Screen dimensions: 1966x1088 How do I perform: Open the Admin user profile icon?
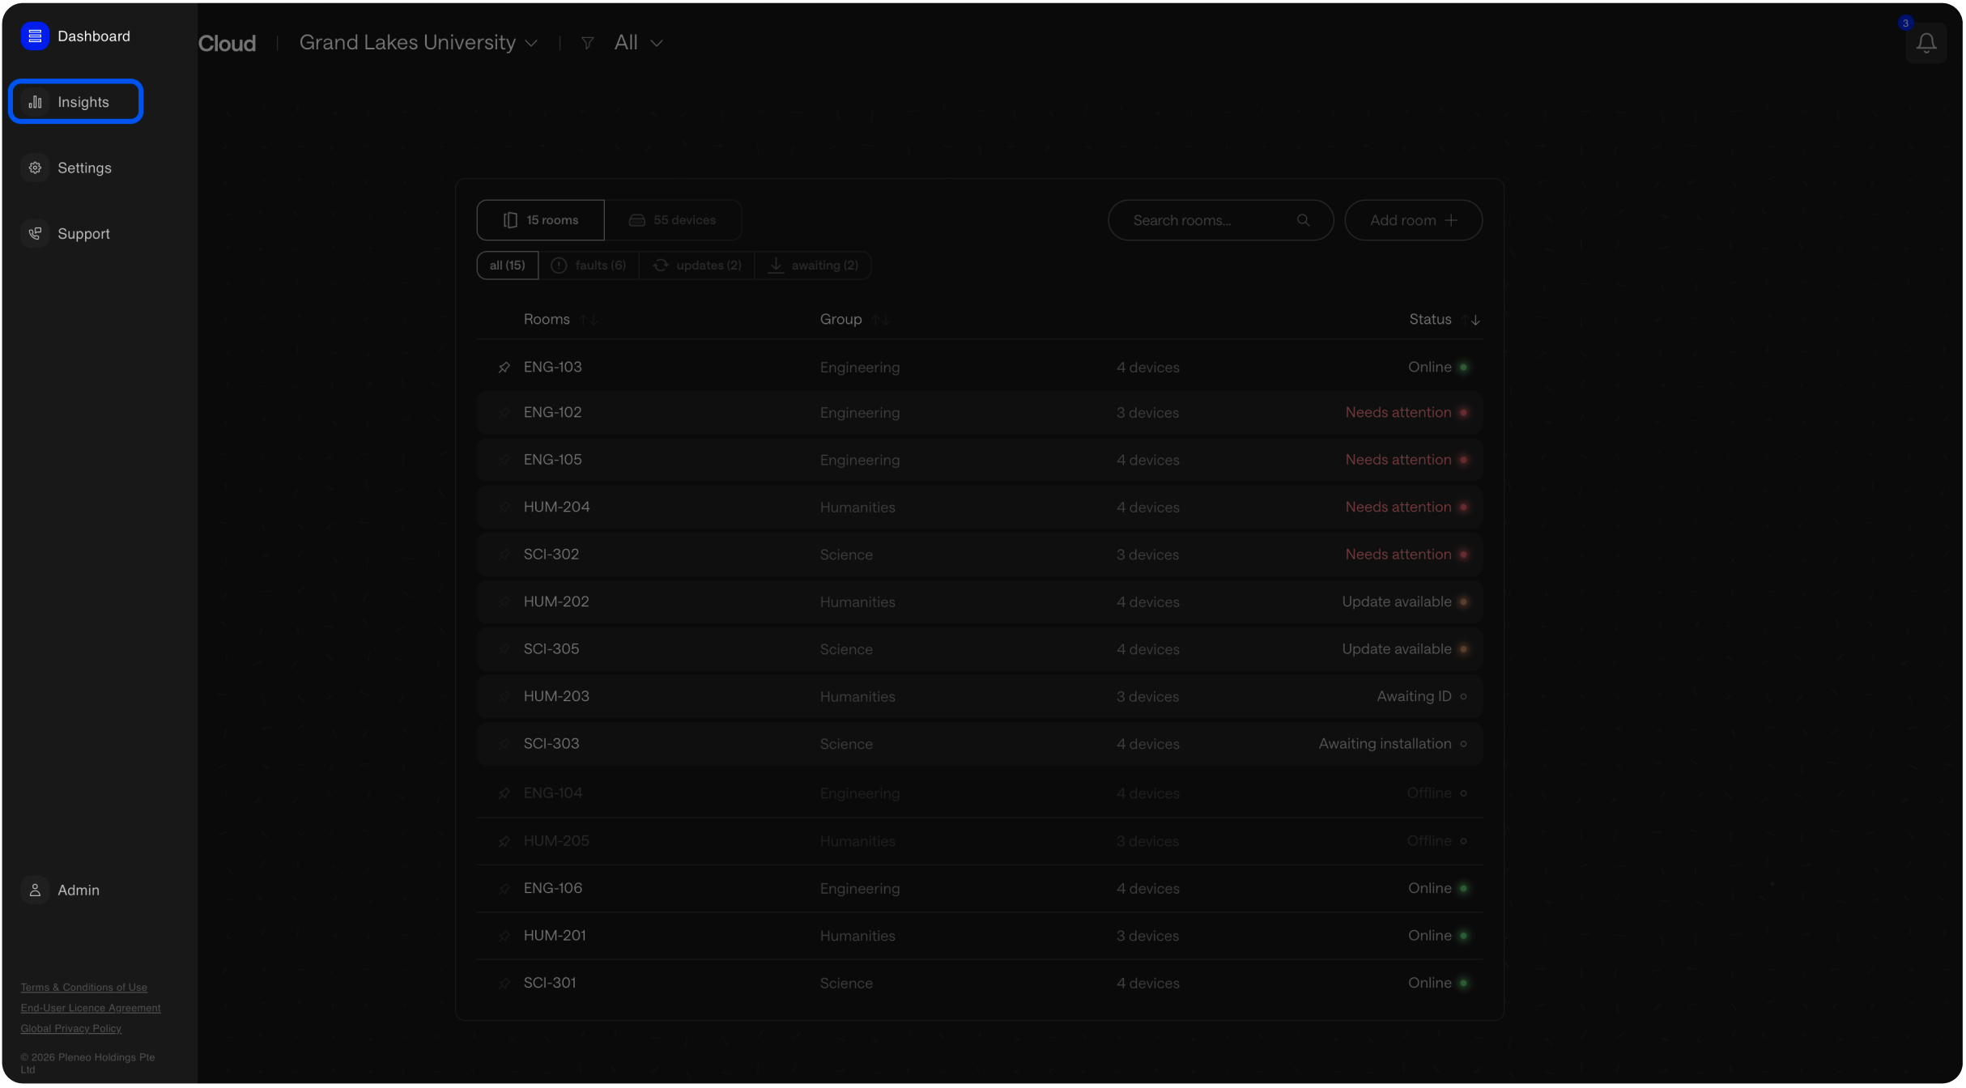tap(35, 890)
